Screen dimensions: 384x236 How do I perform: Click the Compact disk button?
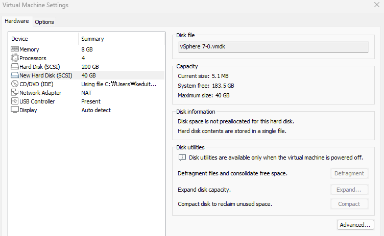click(349, 204)
